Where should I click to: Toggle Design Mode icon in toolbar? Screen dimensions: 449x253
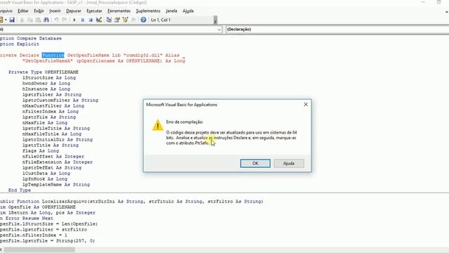(99, 20)
